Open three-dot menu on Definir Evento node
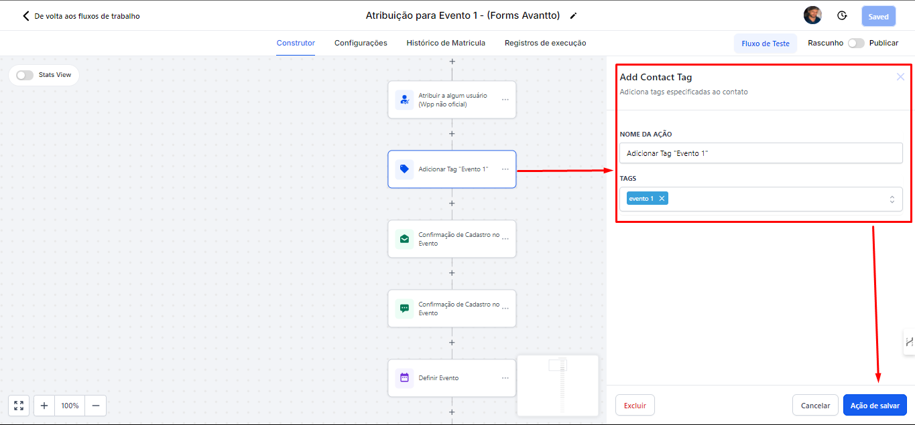The width and height of the screenshot is (915, 425). (505, 378)
